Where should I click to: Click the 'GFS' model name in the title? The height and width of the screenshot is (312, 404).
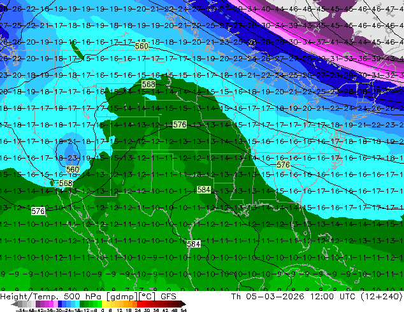coord(168,297)
